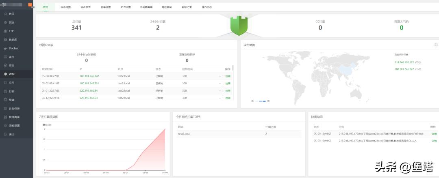Image resolution: width=439 pixels, height=178 pixels.
Task: Open 监控 monitoring in the sidebar
Action: click(x=11, y=57)
